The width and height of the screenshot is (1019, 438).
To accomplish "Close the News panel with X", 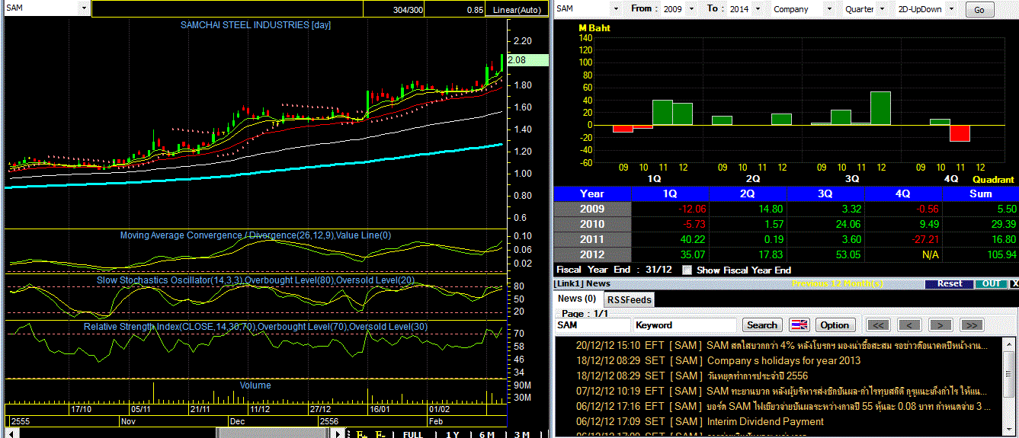I will (x=1014, y=283).
